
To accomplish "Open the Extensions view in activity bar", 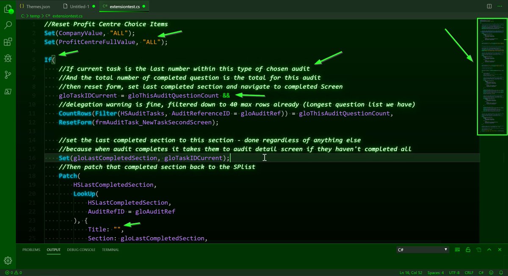I will pos(8,42).
